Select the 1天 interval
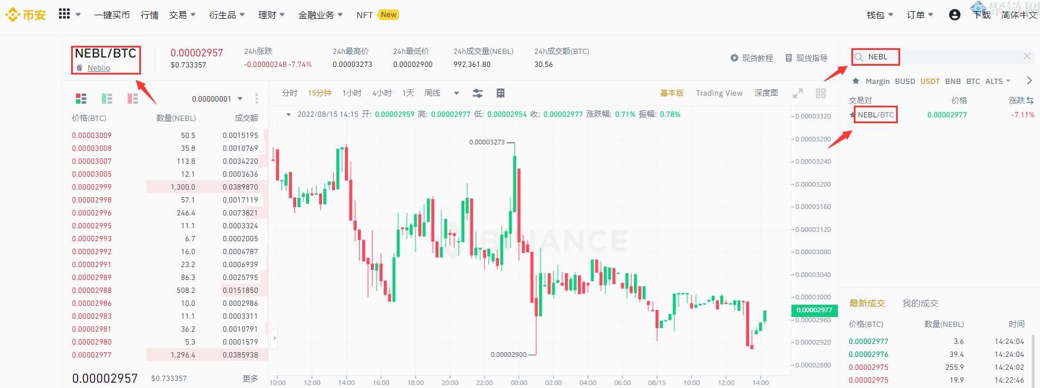This screenshot has height=388, width=1040. tap(408, 93)
